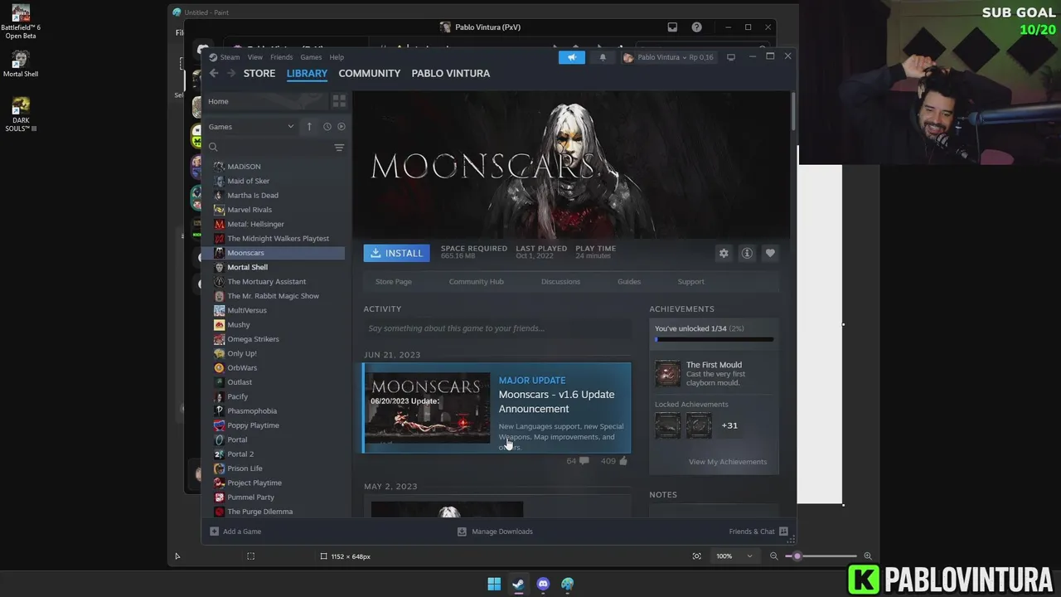
Task: Click The First Mould achievement icon
Action: (x=667, y=374)
